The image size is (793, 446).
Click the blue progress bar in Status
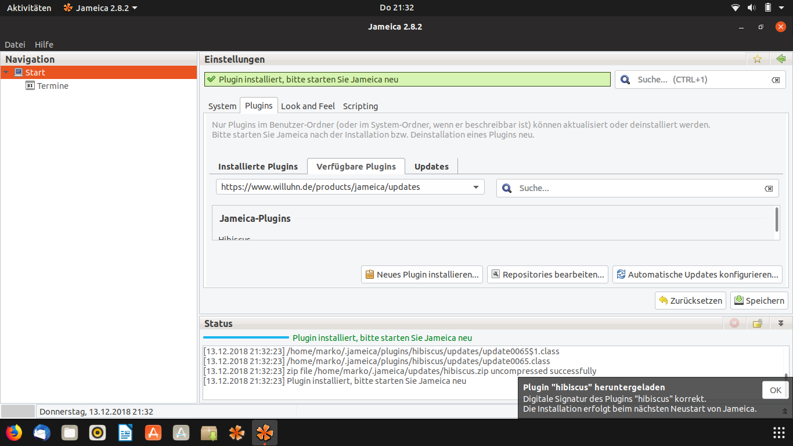[246, 337]
